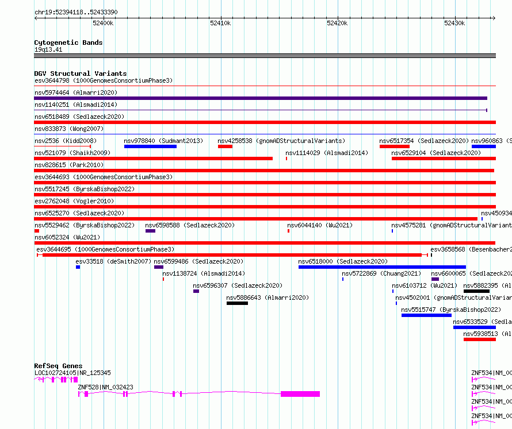Click the purple nsv6598588 Sedlazeck2020 bar
Image resolution: width=512 pixels, height=429 pixels.
151,231
